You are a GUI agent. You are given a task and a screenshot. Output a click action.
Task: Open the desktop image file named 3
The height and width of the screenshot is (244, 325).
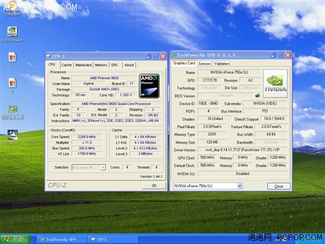(x=12, y=59)
